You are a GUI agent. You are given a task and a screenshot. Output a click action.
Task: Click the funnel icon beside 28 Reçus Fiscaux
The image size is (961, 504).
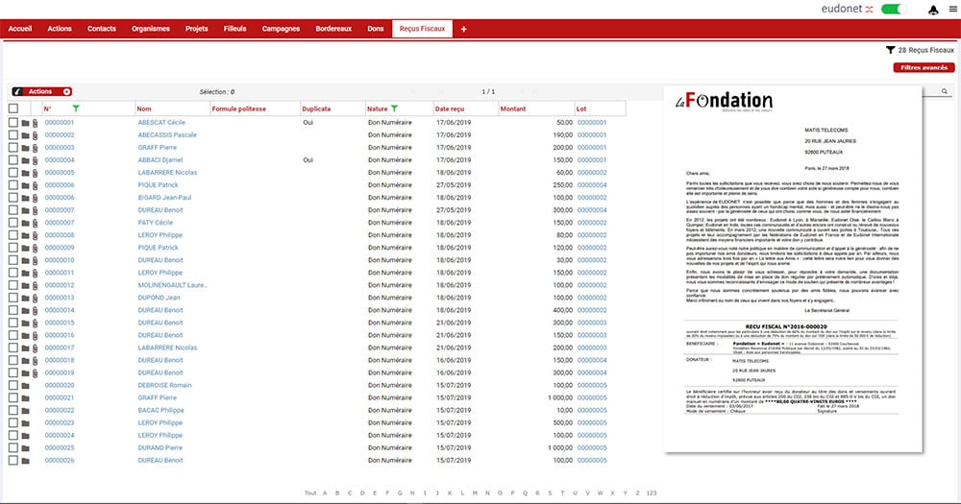tap(890, 50)
